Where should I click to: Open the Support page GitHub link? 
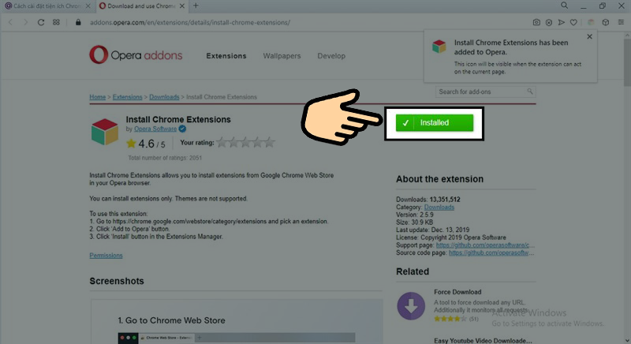485,245
